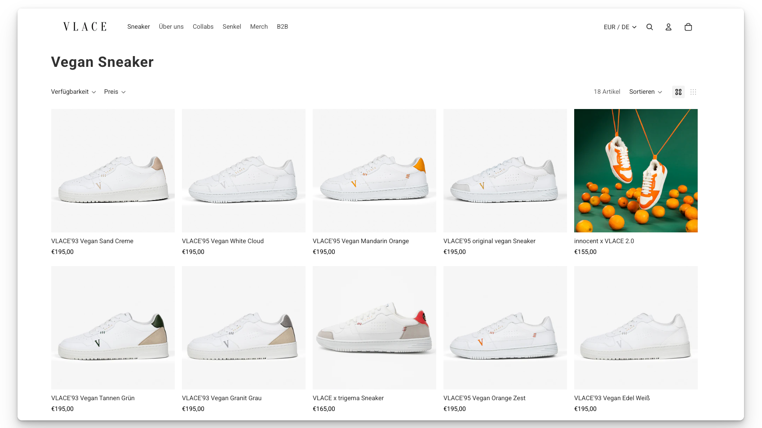The height and width of the screenshot is (428, 762).
Task: Open VLACE x trigema Sneaker title link
Action: (348, 398)
